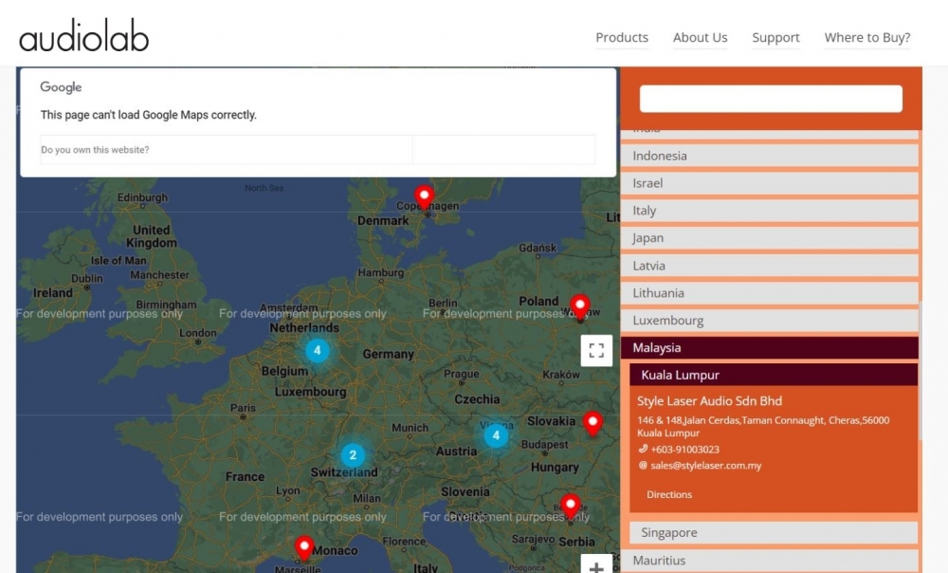Click the Google logo in the error dialog

tap(61, 87)
